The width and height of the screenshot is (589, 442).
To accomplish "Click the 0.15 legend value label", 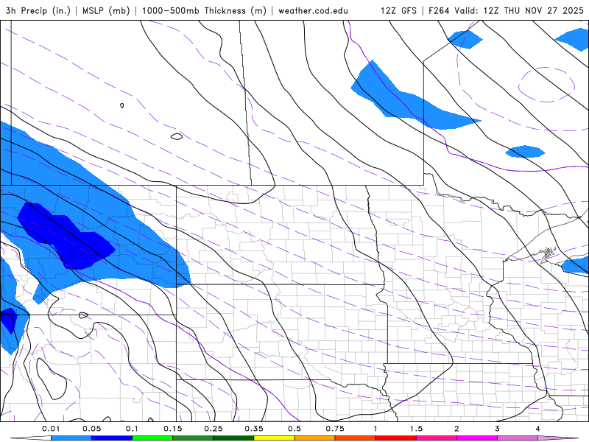I will coord(173,429).
